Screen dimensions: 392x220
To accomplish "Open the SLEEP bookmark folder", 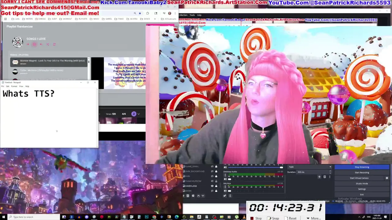I will pyautogui.click(x=52, y=19).
